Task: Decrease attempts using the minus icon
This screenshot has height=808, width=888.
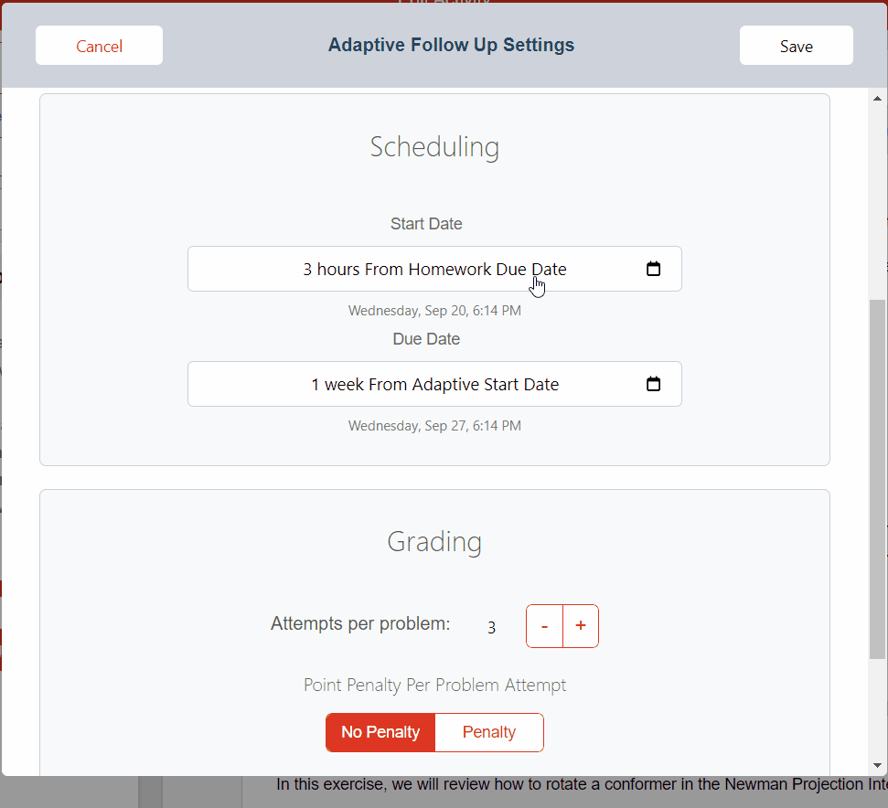Action: click(x=544, y=626)
